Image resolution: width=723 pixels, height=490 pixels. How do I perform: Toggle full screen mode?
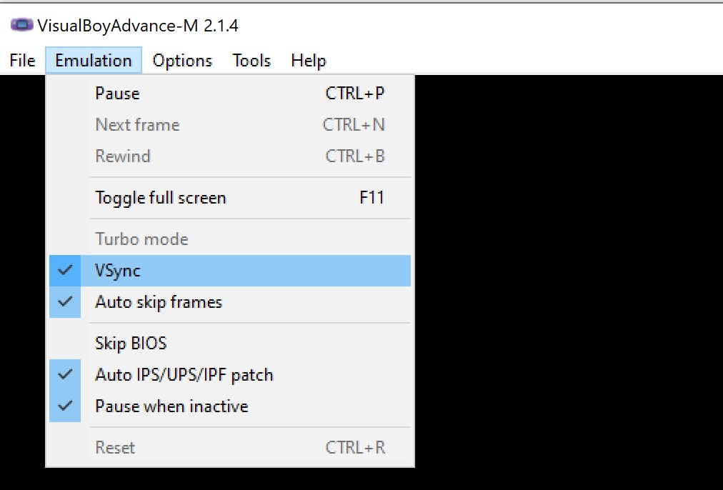(159, 197)
